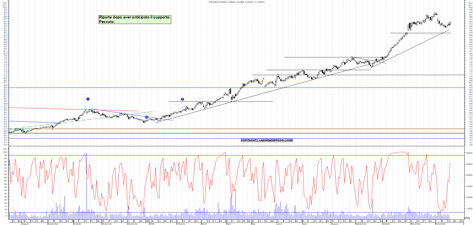Image resolution: width=473 pixels, height=225 pixels.
Task: Select the green 'Riparte dopo aver anticipato' annotation box
Action: 135,19
